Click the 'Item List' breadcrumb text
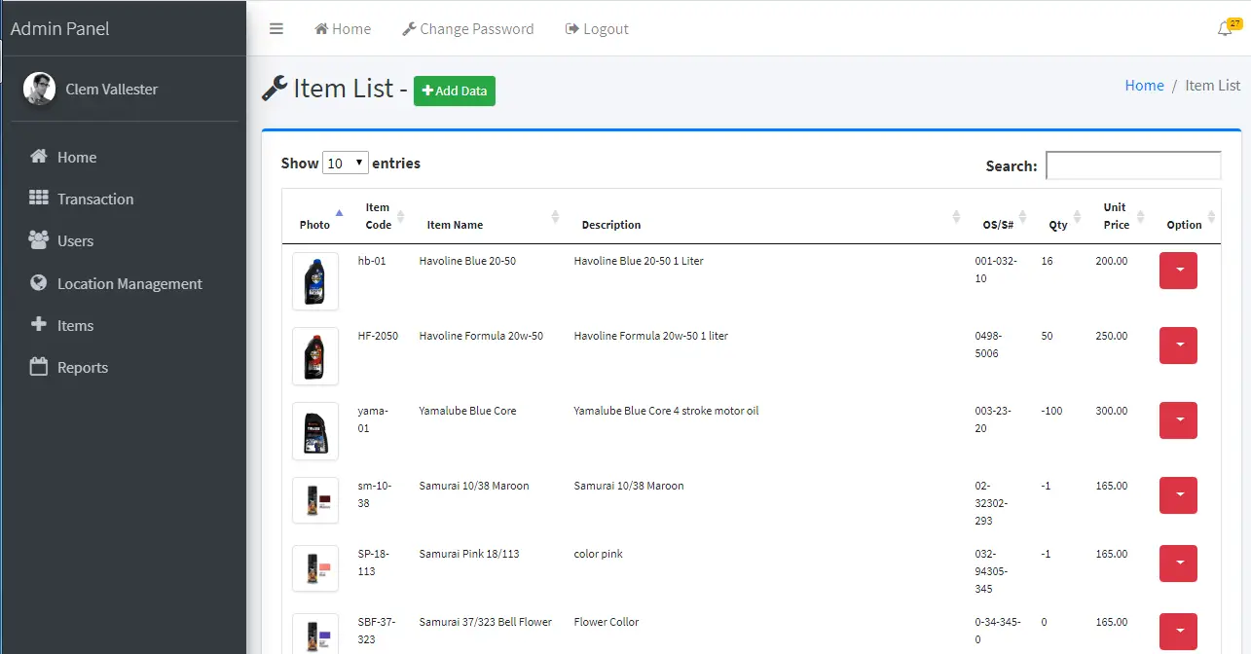The image size is (1251, 654). pos(1212,86)
